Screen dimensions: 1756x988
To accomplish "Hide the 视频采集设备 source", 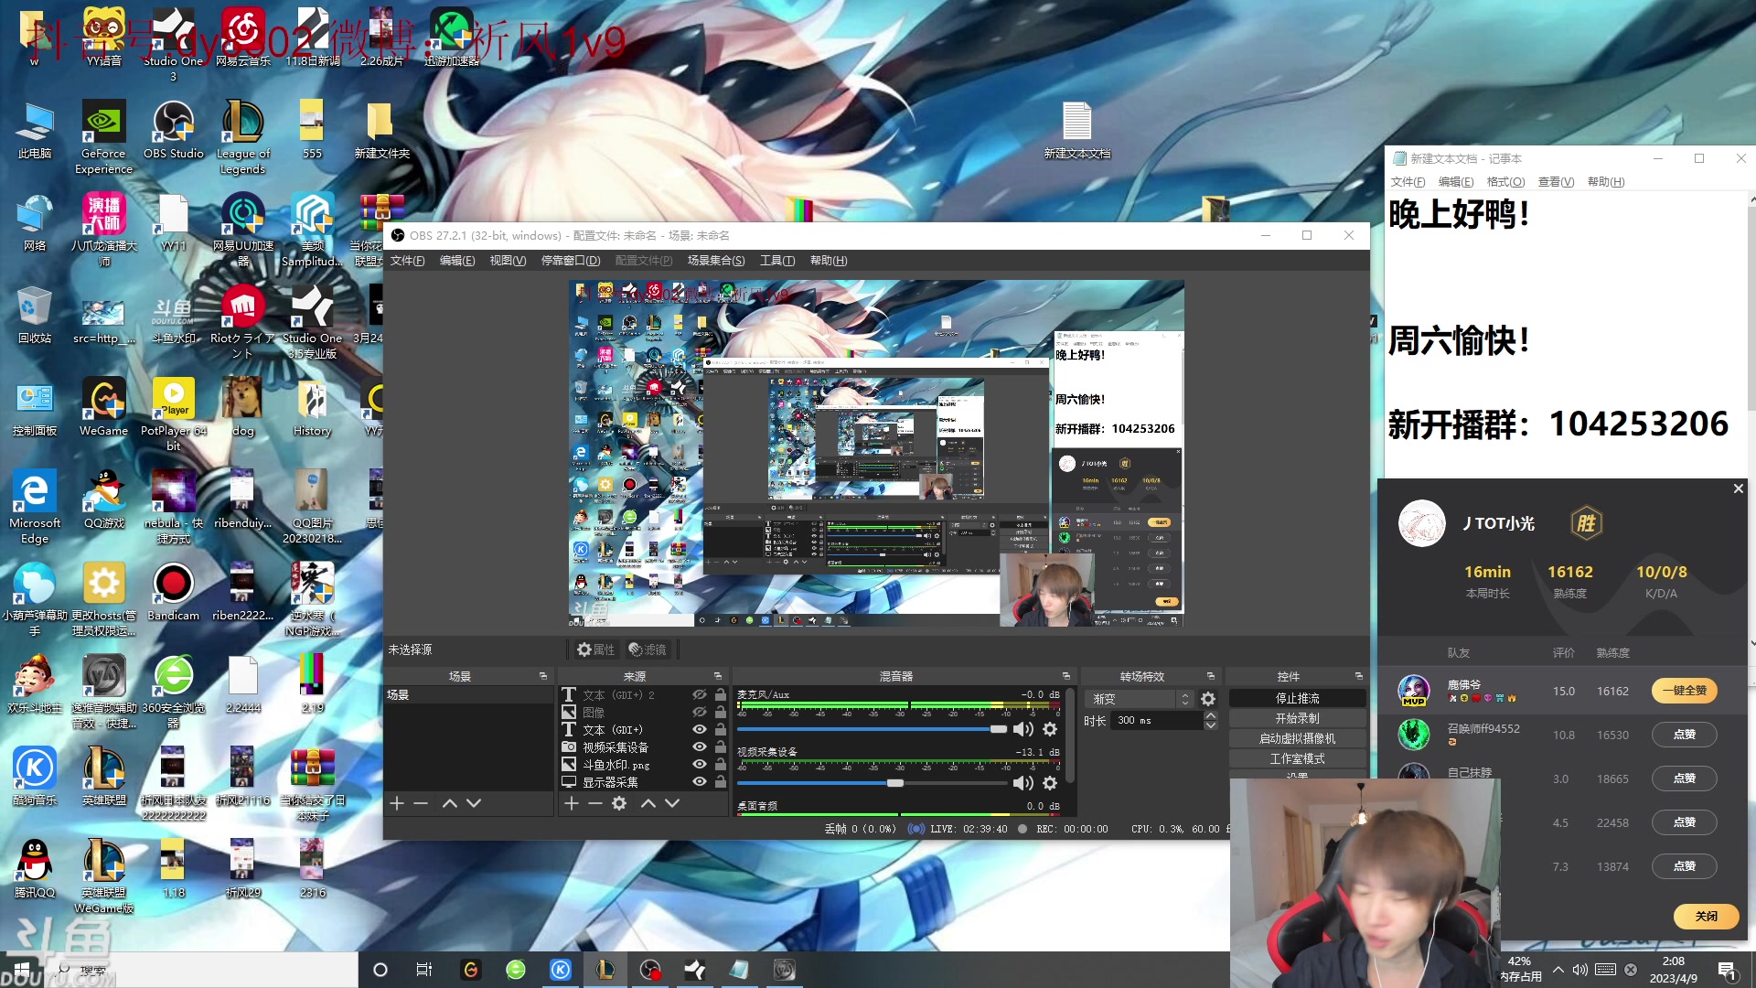I will click(700, 747).
